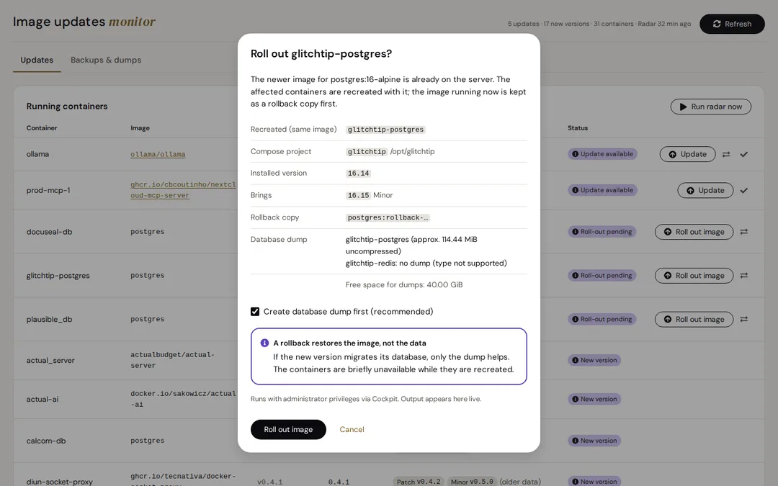Click the Refresh button
Viewport: 778px width, 486px height.
[732, 24]
